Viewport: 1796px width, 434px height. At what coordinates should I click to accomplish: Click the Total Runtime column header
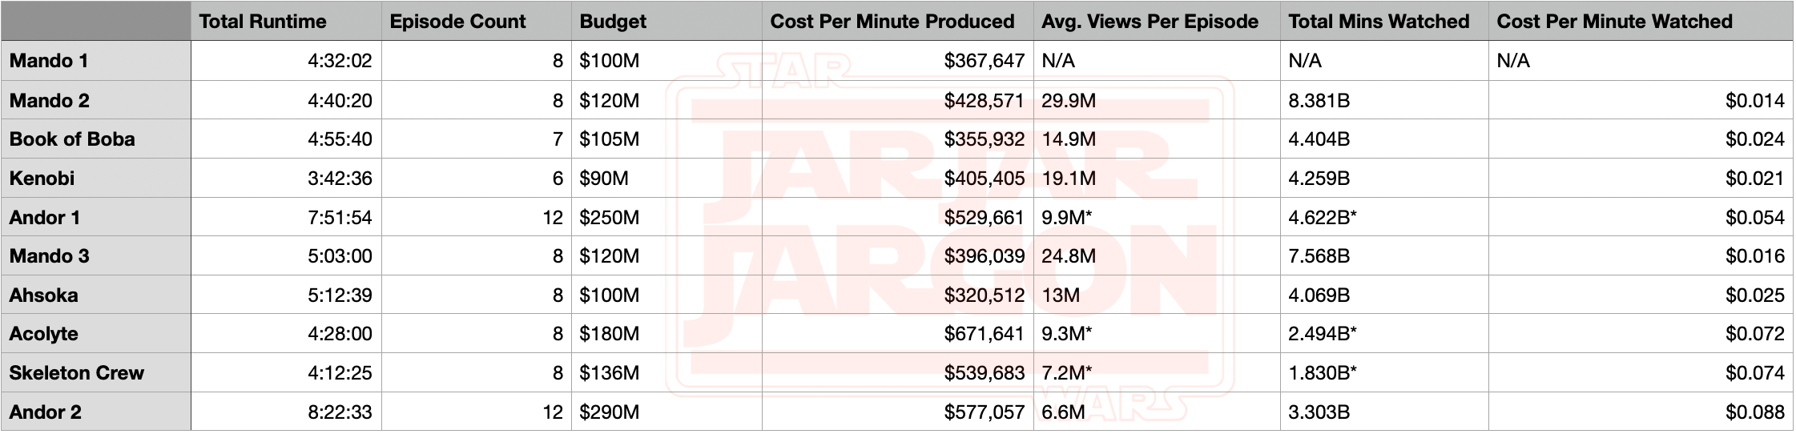coord(263,22)
